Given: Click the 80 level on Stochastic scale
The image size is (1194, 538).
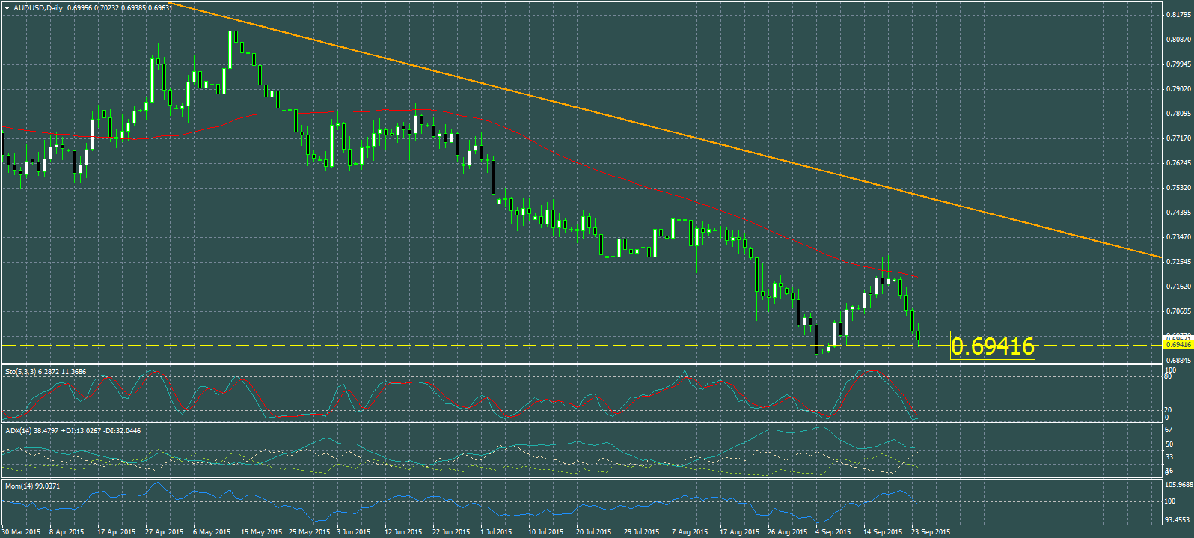Looking at the screenshot, I should click(x=1169, y=376).
